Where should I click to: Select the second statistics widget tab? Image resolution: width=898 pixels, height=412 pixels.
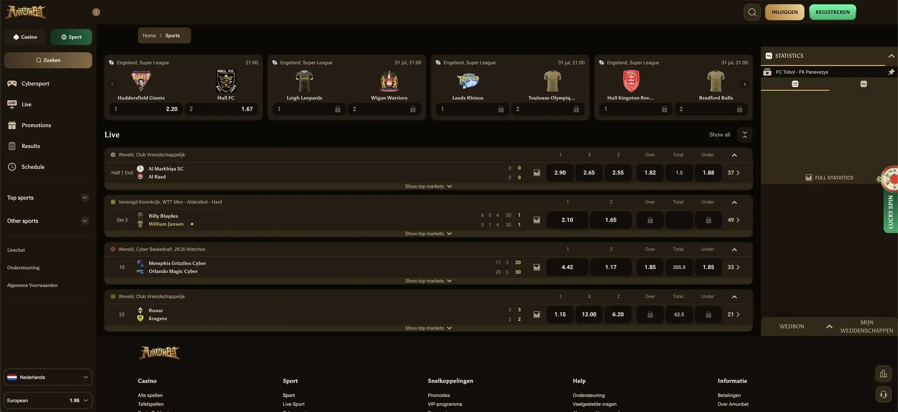(863, 84)
